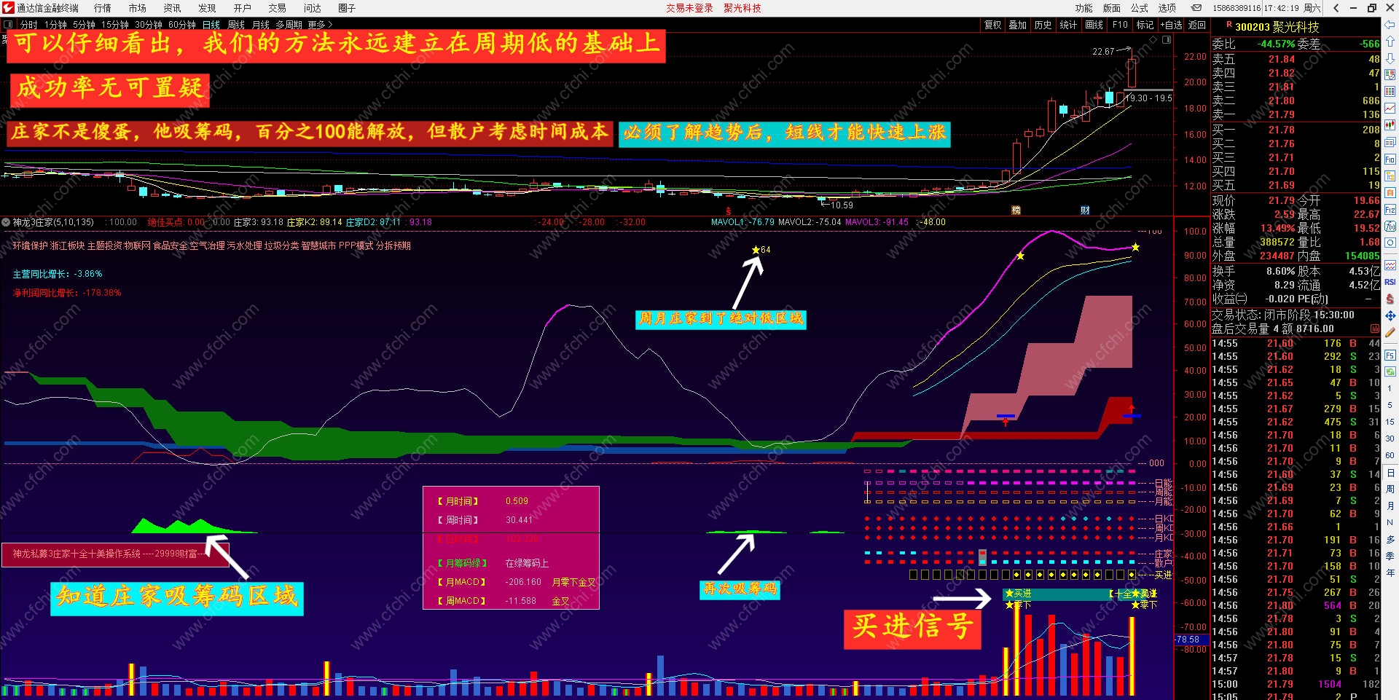Click the R marker beside stock code 300203
Viewport: 1399px width, 700px height.
click(1229, 25)
